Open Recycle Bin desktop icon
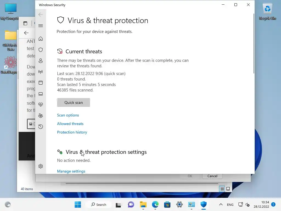This screenshot has height=211, width=281. click(x=267, y=12)
